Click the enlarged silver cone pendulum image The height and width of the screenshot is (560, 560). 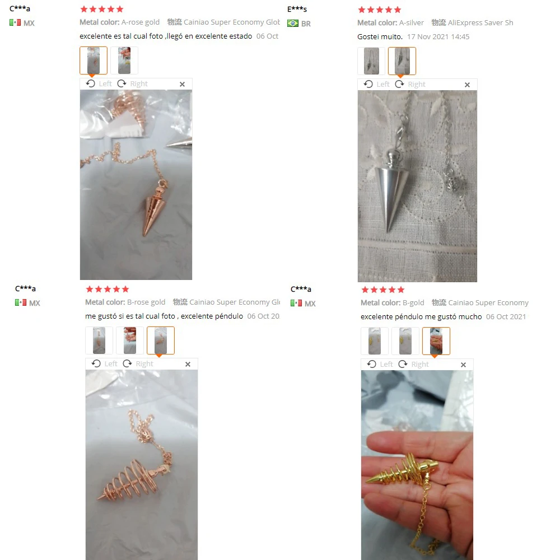[417, 186]
